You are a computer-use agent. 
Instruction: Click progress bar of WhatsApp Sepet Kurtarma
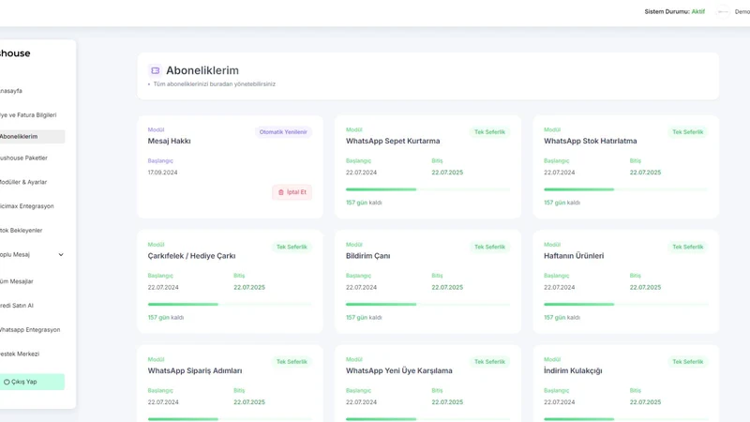[427, 189]
